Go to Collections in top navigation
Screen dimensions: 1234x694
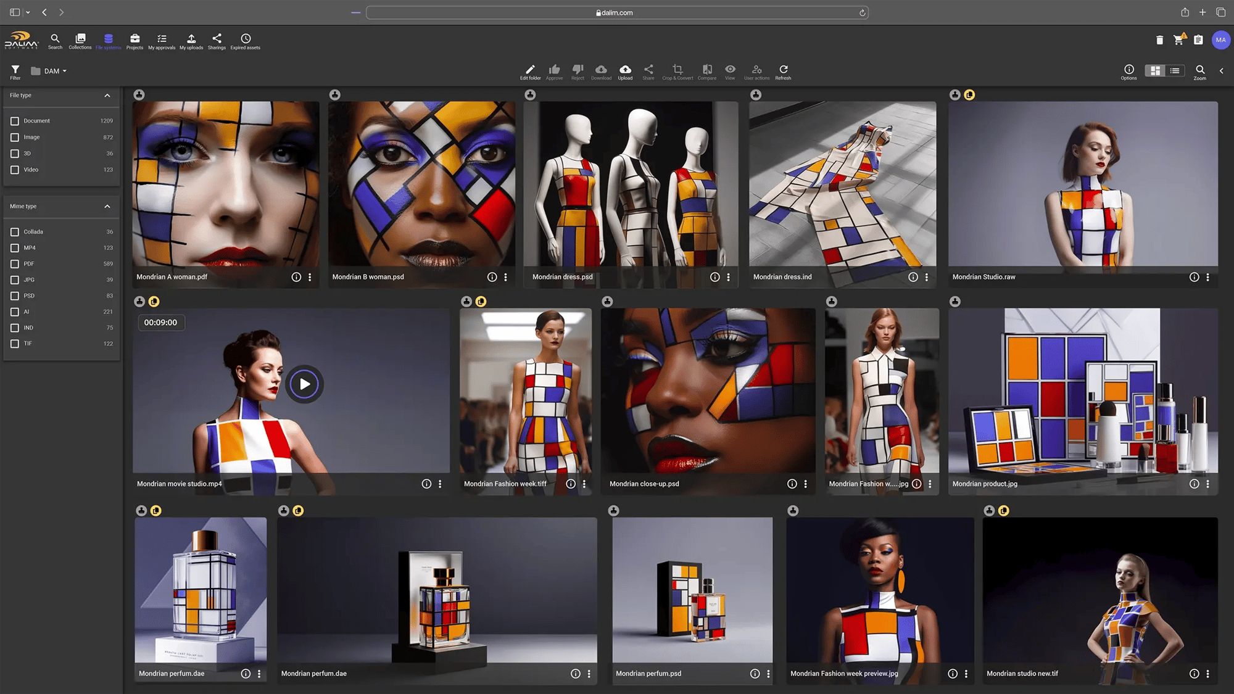[80, 41]
